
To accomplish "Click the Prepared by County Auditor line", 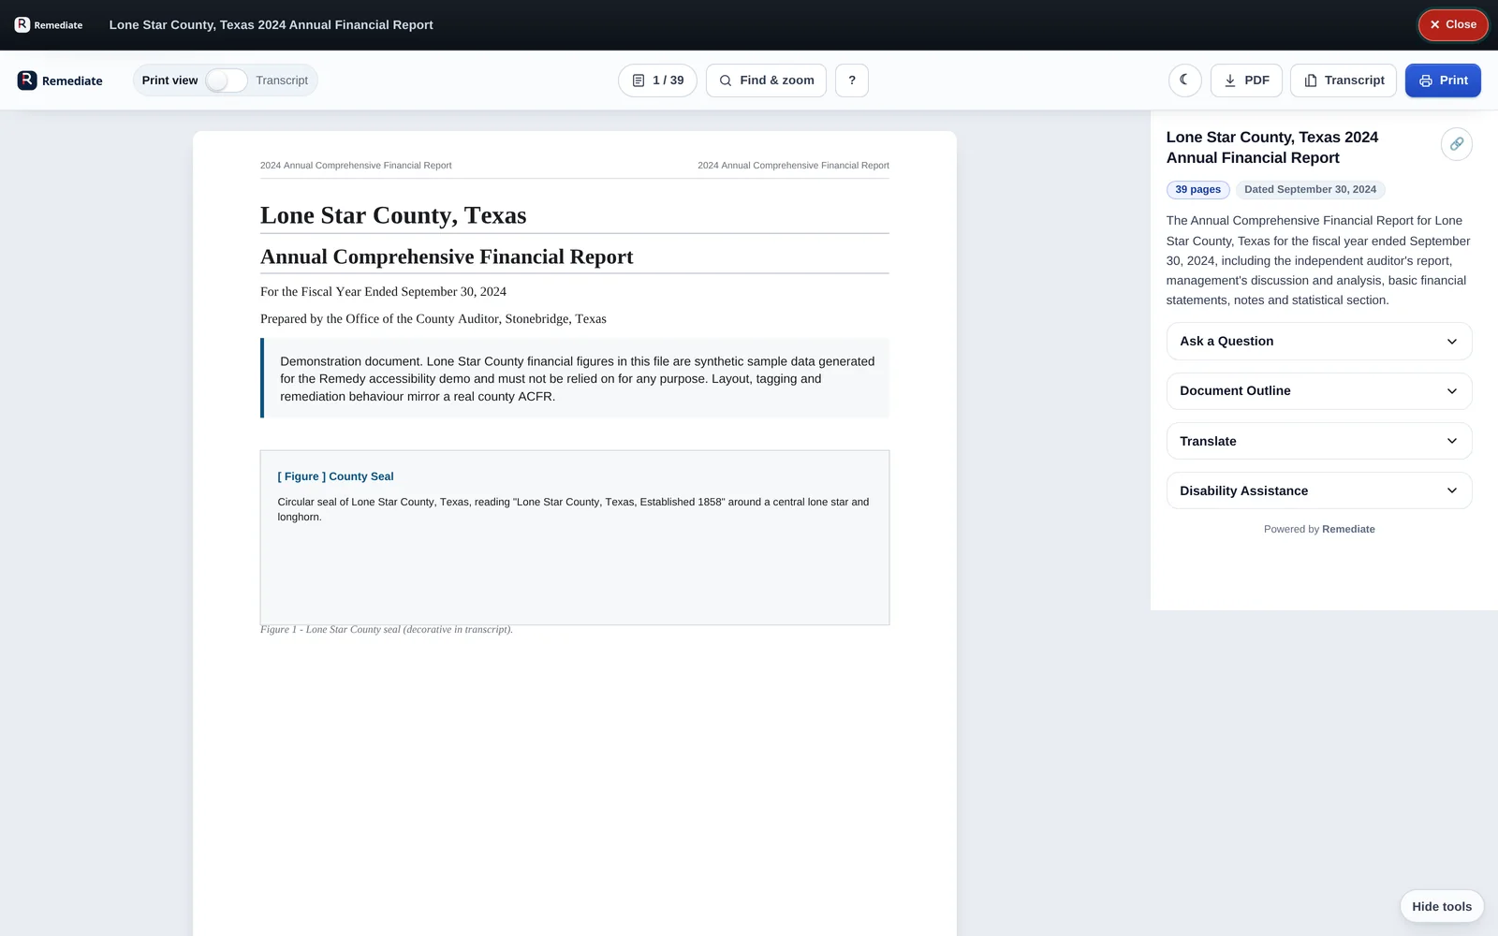I will [x=433, y=319].
